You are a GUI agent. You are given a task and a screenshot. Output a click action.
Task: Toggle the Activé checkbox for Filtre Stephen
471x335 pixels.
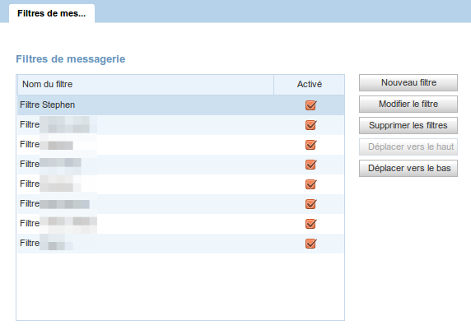310,105
